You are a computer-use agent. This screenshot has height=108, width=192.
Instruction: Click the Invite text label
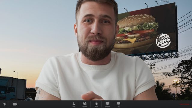coord(73,106)
